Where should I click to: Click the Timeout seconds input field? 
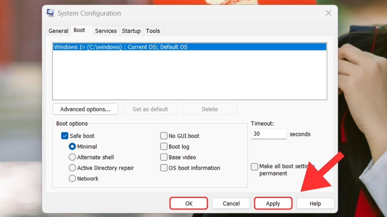[269, 134]
